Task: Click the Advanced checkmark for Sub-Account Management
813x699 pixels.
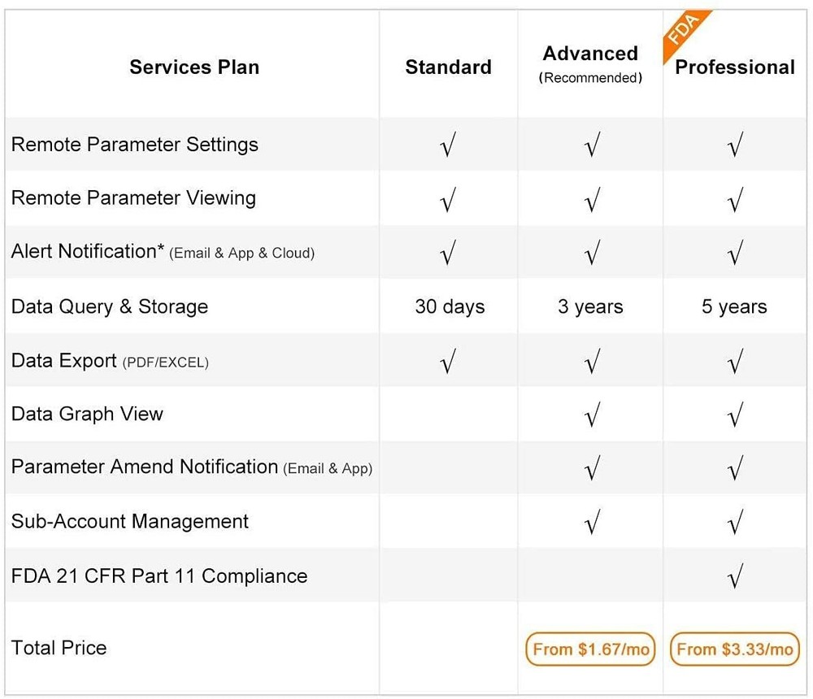Action: 592,522
